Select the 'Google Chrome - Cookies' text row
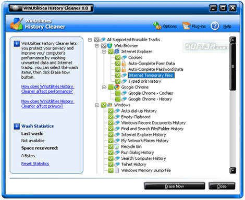The width and height of the screenshot is (245, 200). coord(151,93)
